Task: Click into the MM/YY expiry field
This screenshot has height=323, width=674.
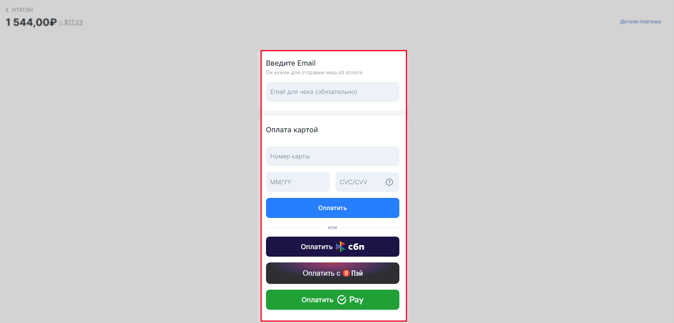Action: [x=298, y=182]
